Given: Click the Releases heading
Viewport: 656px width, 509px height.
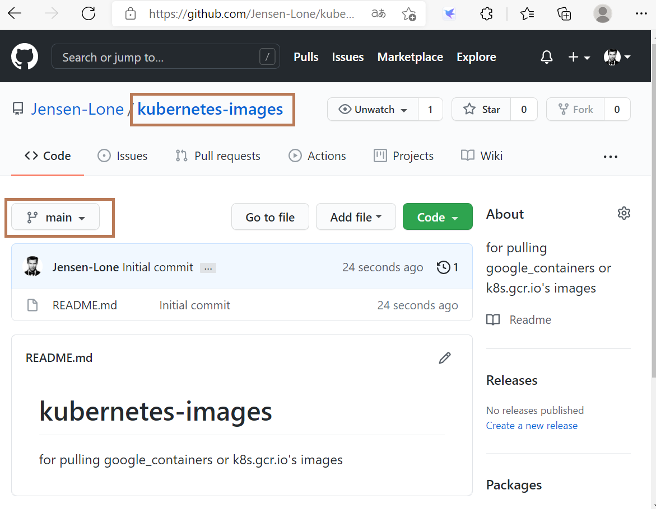Looking at the screenshot, I should point(511,380).
